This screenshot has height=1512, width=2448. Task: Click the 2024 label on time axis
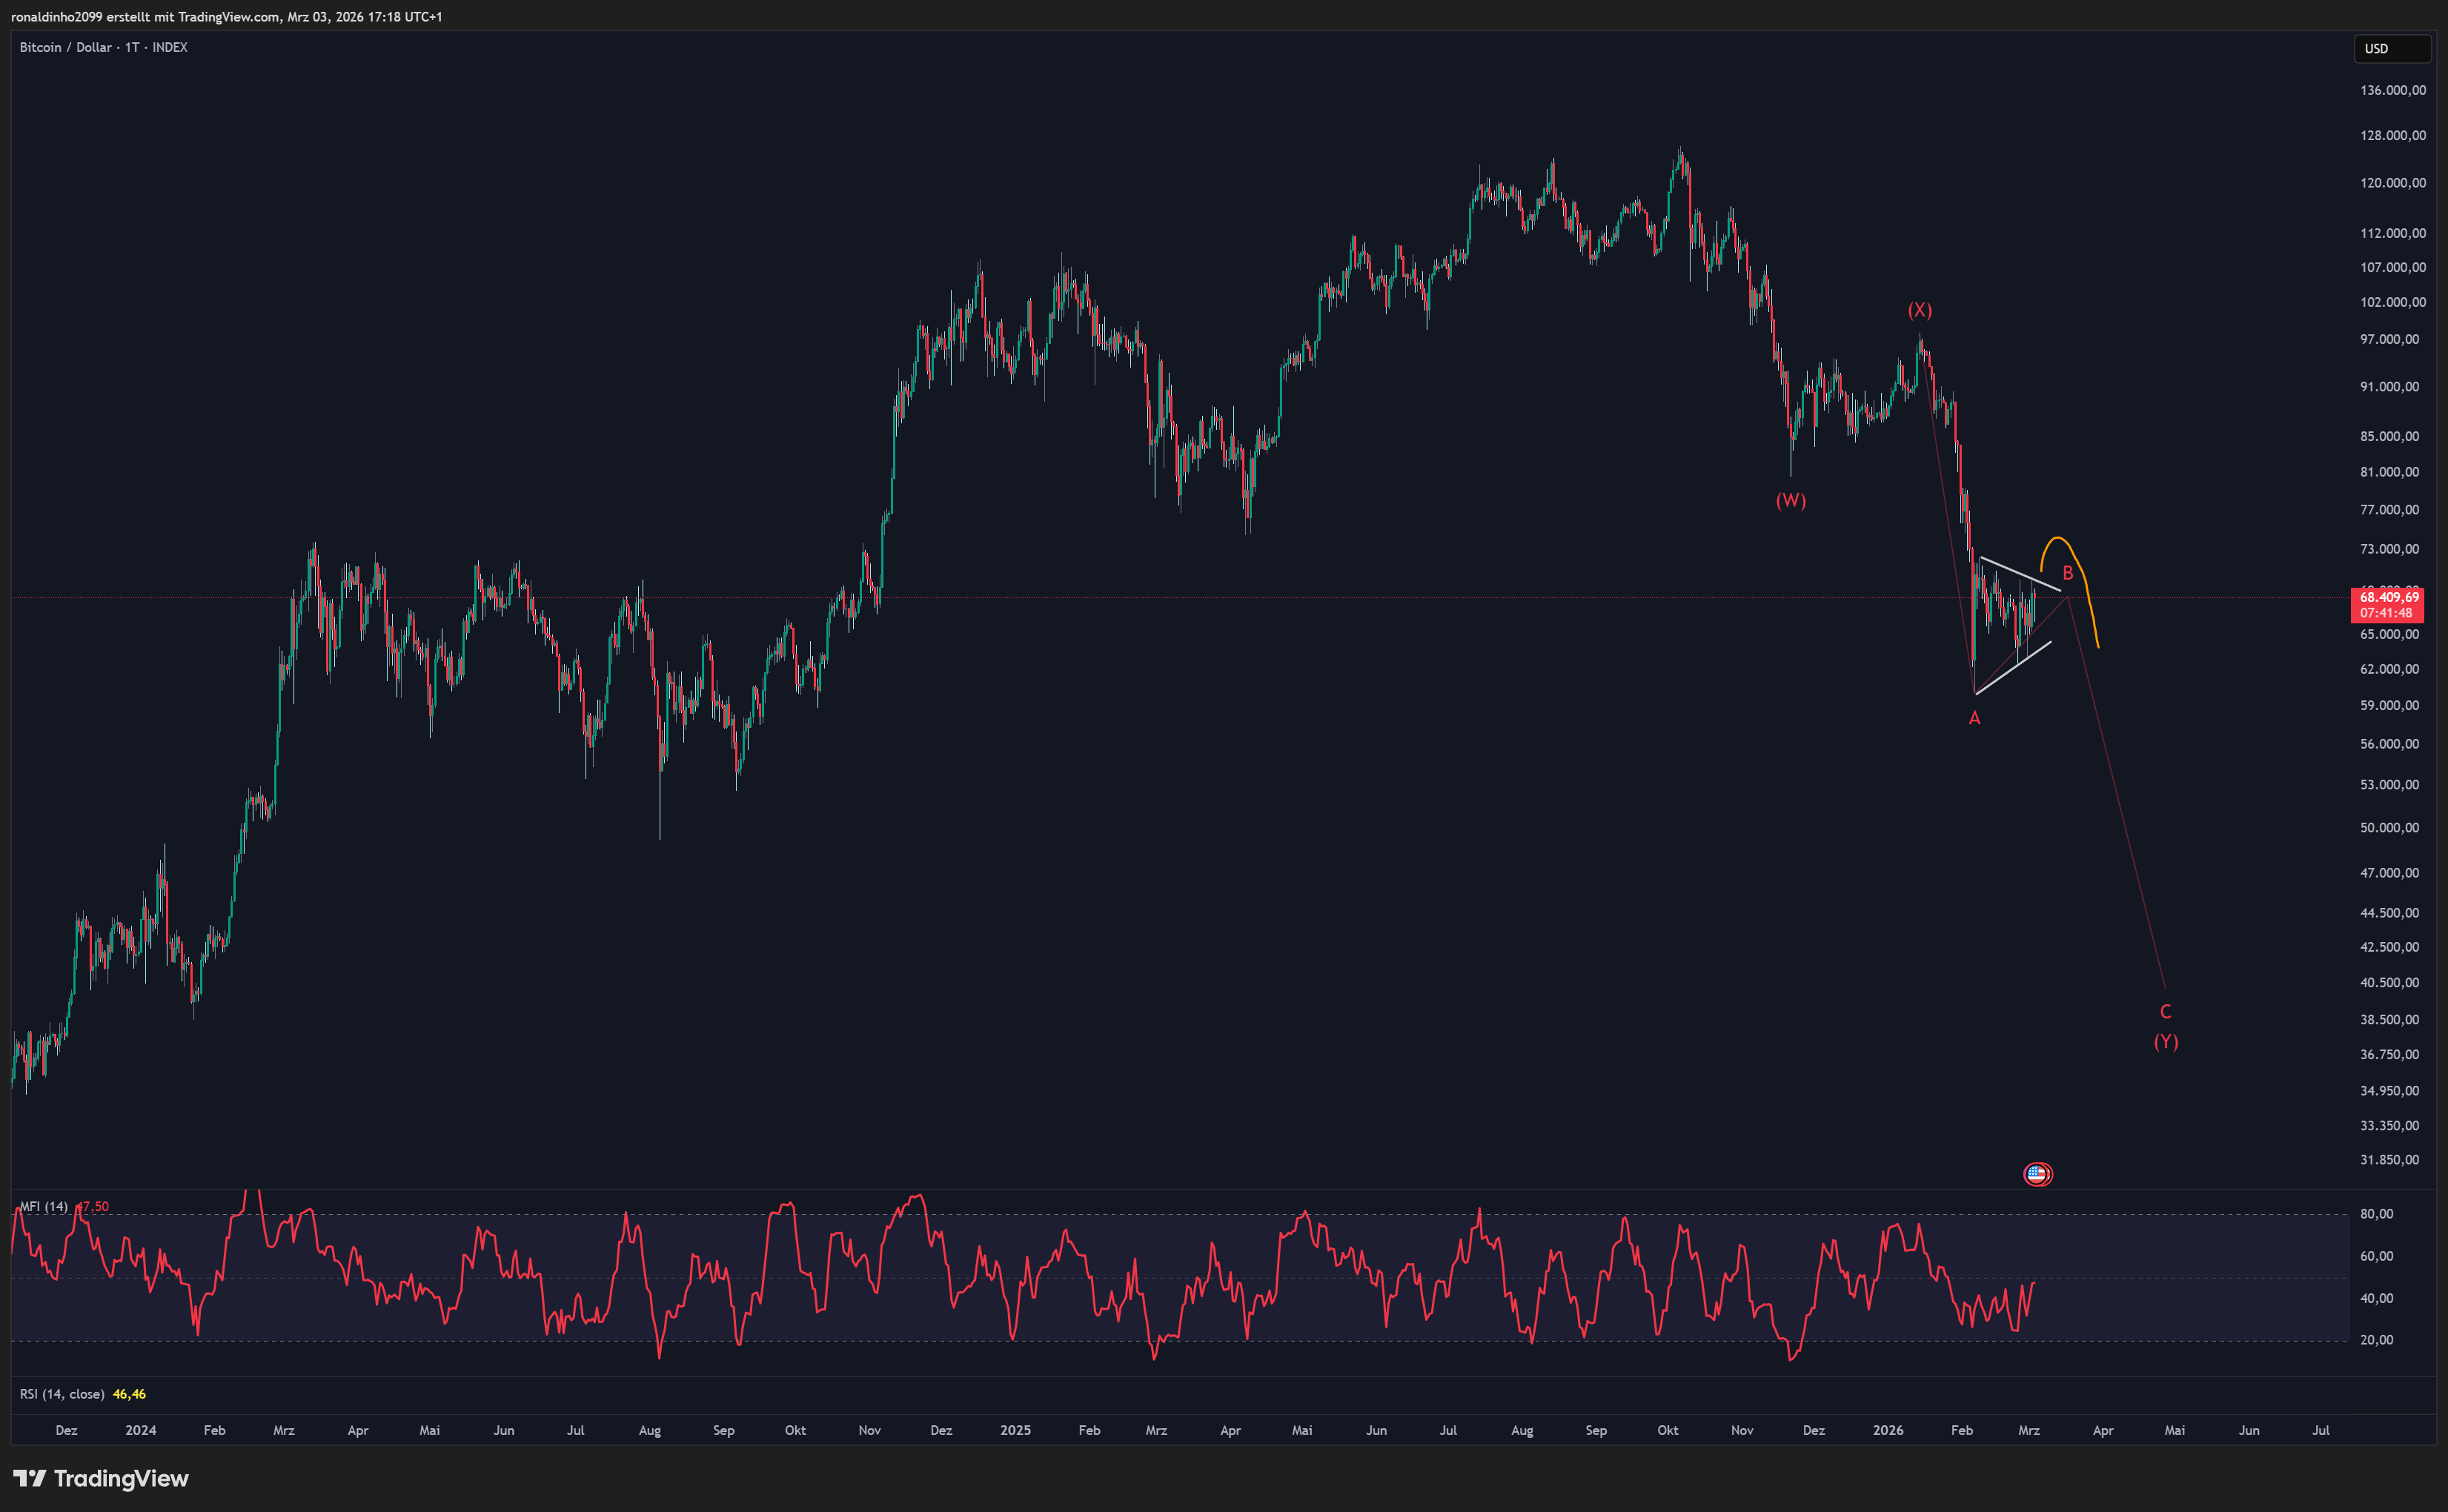point(141,1430)
